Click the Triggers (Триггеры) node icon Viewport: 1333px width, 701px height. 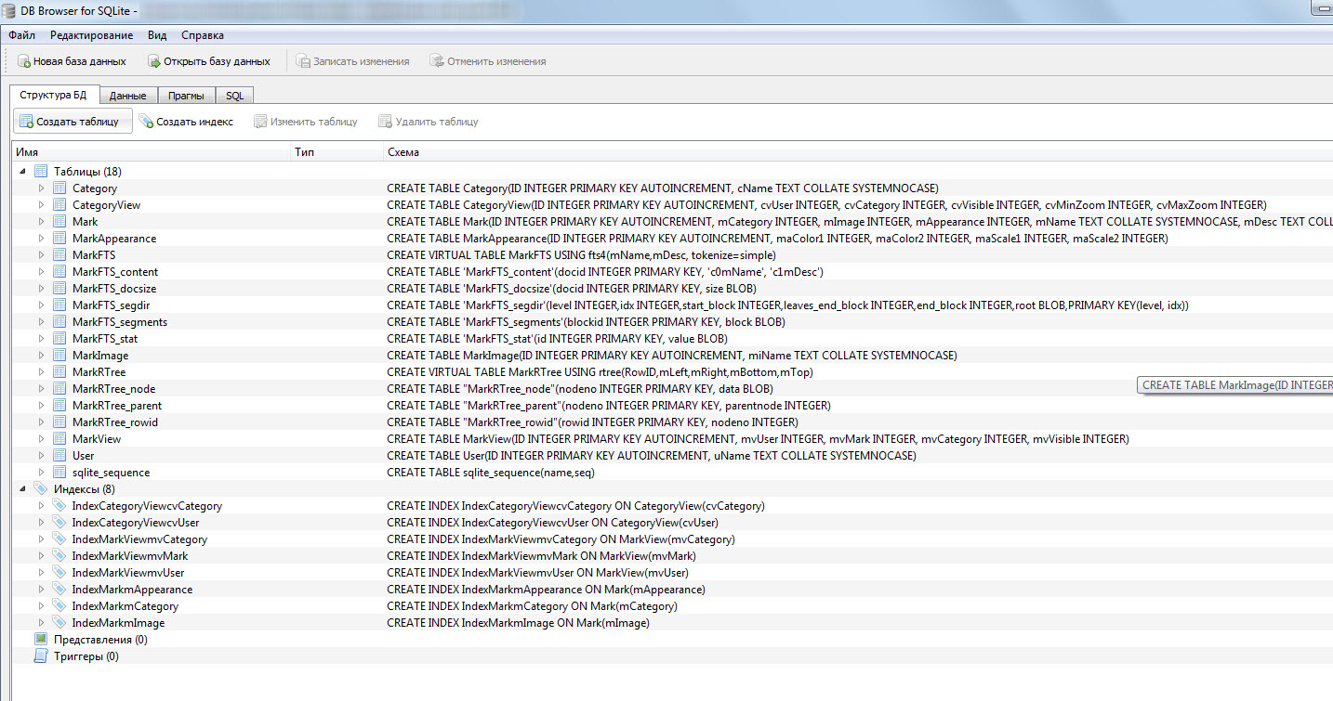point(41,656)
